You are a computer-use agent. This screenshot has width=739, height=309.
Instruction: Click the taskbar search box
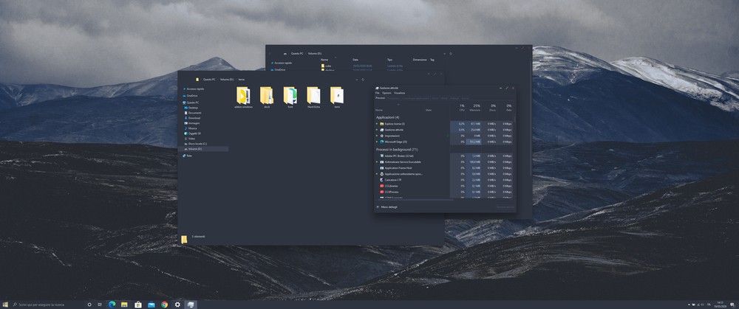44,304
